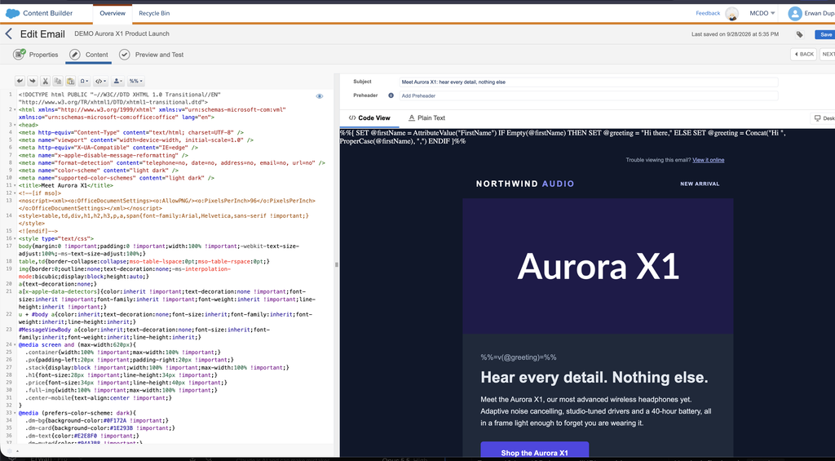Collapse the html tag fold arrow on line 2
This screenshot has width=835, height=461.
pyautogui.click(x=15, y=109)
